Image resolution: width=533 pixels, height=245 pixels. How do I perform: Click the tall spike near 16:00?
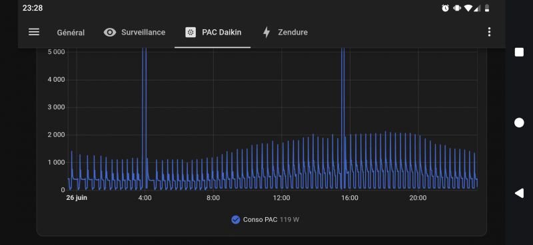[342, 118]
